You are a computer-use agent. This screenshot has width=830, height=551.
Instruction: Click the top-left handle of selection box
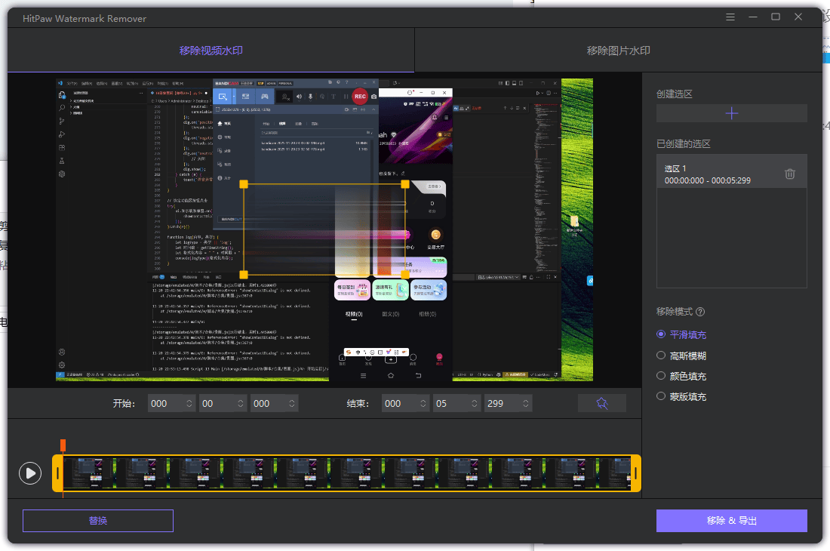[243, 184]
